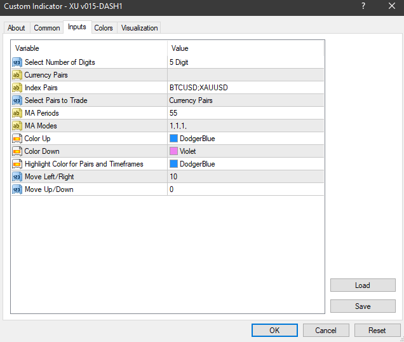Open the Highlight Color DodgerBlue value dropdown
The height and width of the screenshot is (342, 404).
245,164
